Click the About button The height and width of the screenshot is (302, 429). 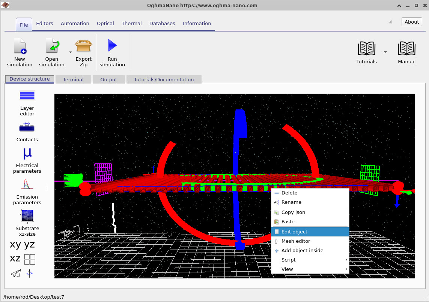tap(411, 21)
